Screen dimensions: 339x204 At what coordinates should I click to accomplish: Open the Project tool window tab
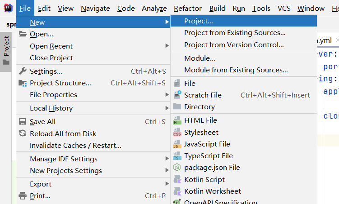click(6, 52)
